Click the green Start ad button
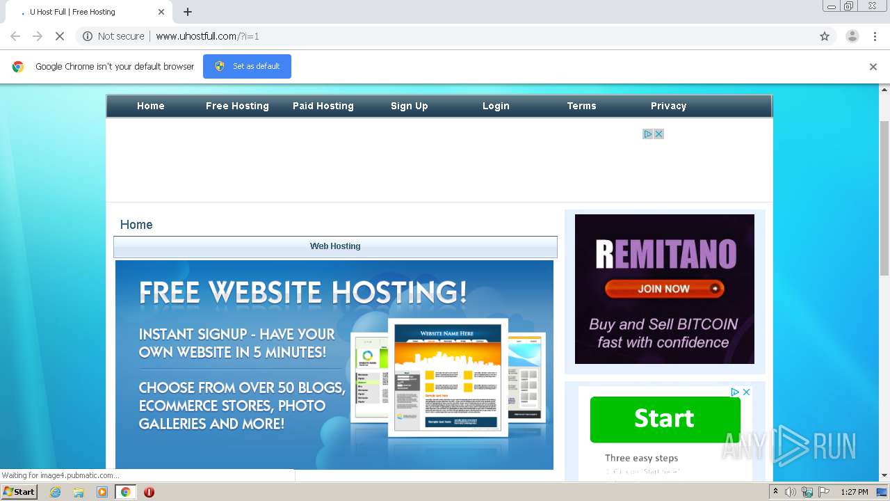This screenshot has width=890, height=501. (665, 419)
